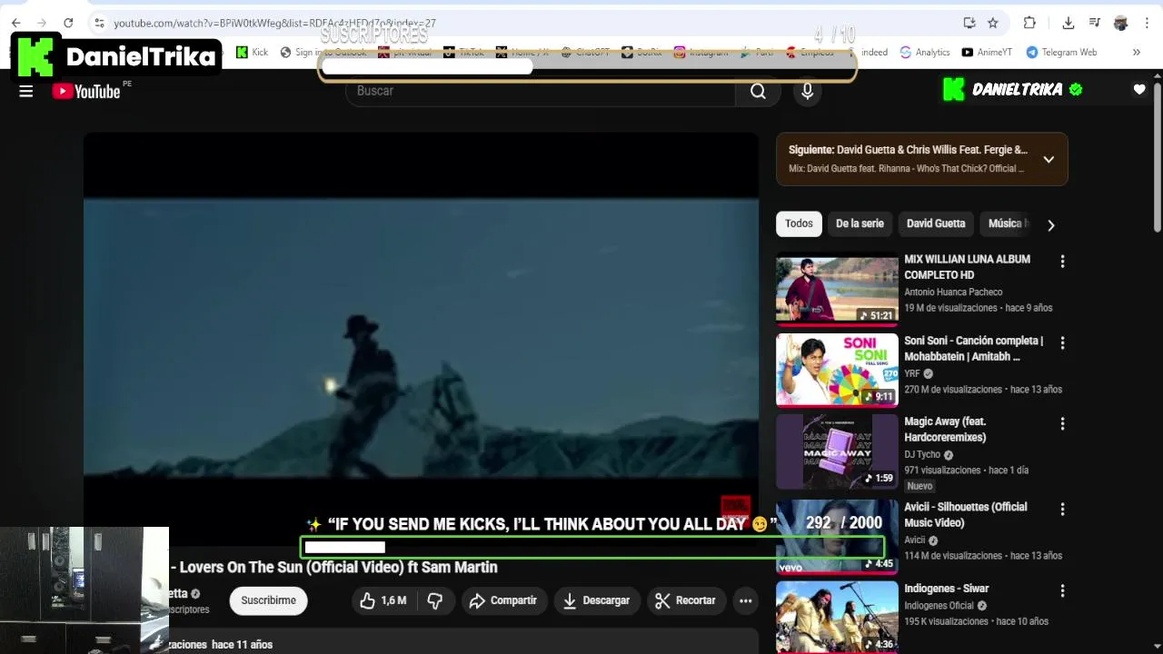
Task: Open the media controls icon in toolbar
Action: (x=1095, y=23)
